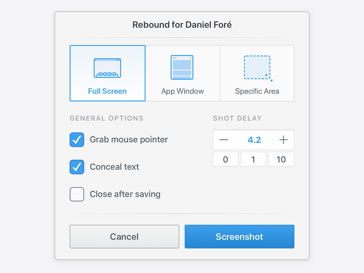Select the Full Screen capture mode icon
Screen dimensions: 364x273
tap(107, 67)
